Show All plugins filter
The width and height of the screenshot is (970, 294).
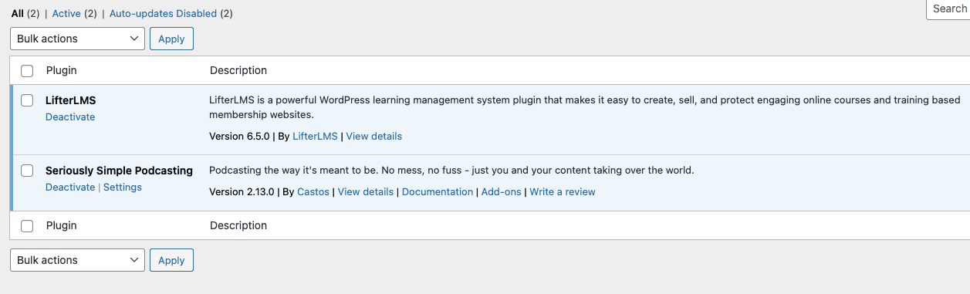click(17, 13)
